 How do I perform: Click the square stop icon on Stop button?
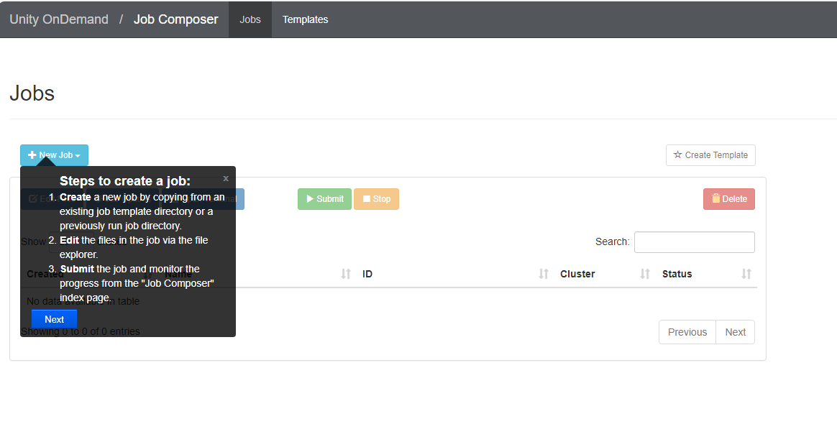[367, 199]
